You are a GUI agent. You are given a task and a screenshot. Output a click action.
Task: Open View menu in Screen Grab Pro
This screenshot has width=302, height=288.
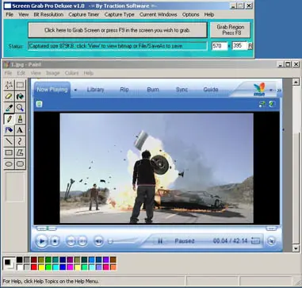click(24, 14)
